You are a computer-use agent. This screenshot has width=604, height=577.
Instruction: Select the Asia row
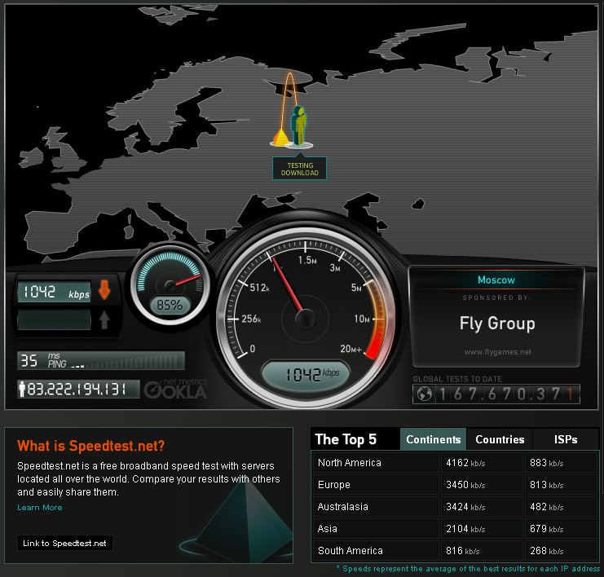click(456, 528)
